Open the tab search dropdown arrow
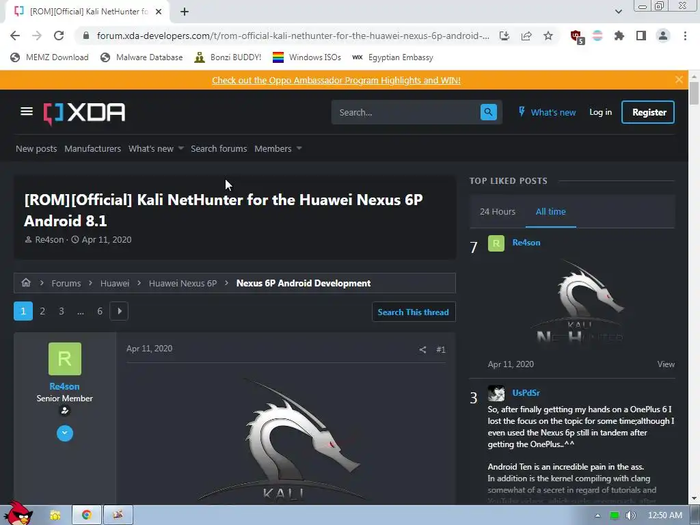This screenshot has height=525, width=700. (x=618, y=12)
